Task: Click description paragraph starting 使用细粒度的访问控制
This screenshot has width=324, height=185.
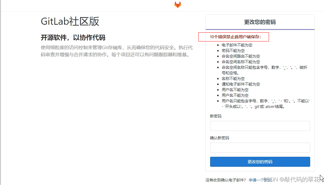Action: 117,51
